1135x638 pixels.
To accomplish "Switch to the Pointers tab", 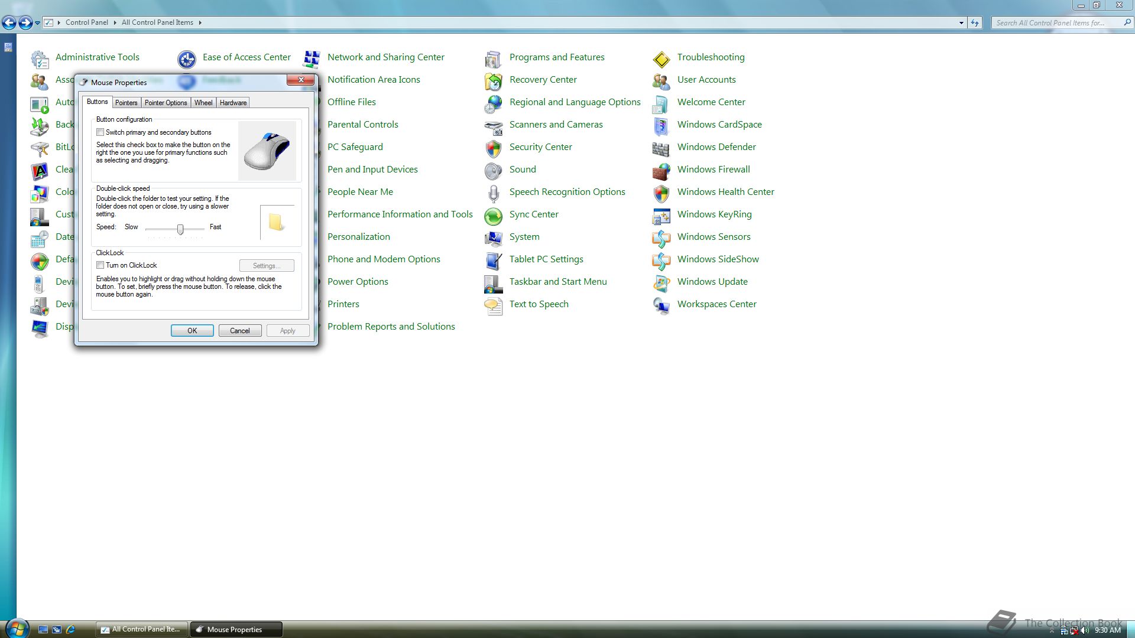I will pyautogui.click(x=126, y=103).
